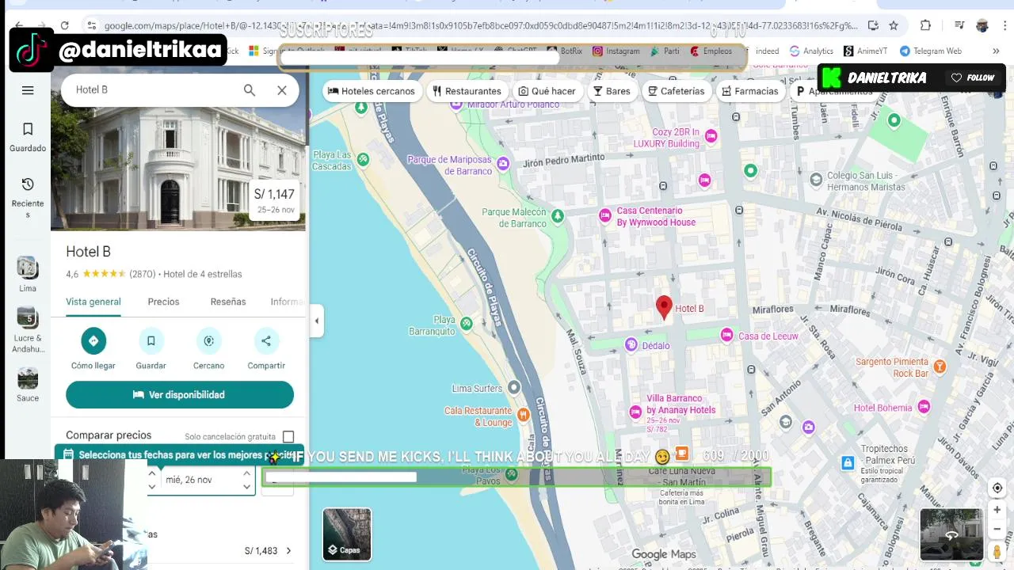Click the Tropitechos Palmex Perú marker

(x=848, y=462)
